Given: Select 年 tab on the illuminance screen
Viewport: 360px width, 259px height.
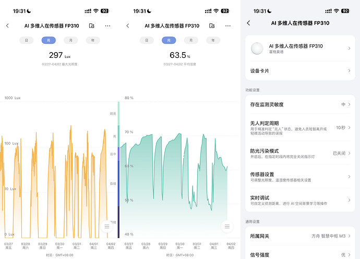Looking at the screenshot, I should (x=93, y=40).
